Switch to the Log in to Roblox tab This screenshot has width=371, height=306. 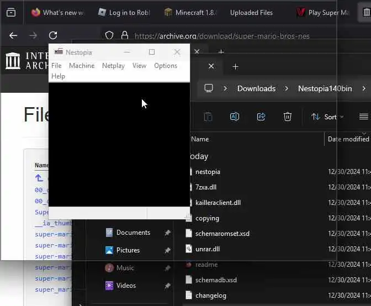click(x=124, y=13)
